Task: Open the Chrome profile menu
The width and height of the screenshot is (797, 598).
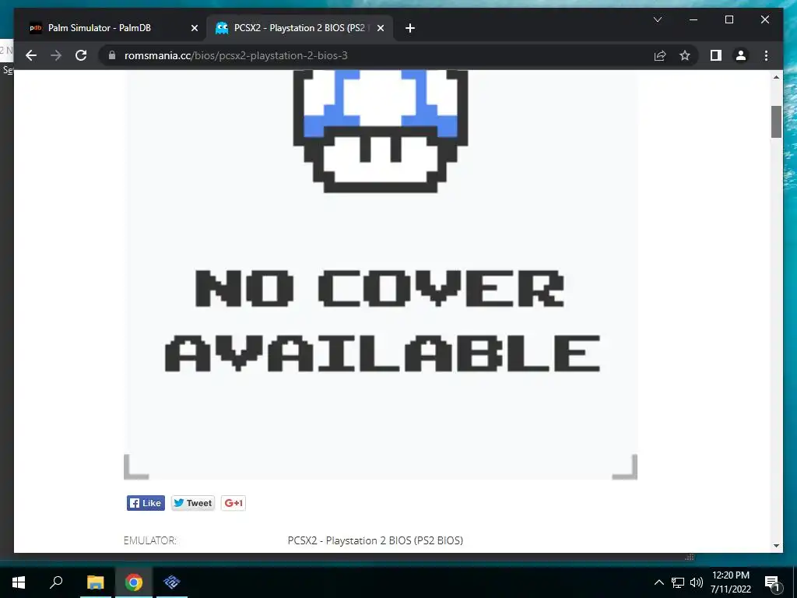Action: coord(741,55)
